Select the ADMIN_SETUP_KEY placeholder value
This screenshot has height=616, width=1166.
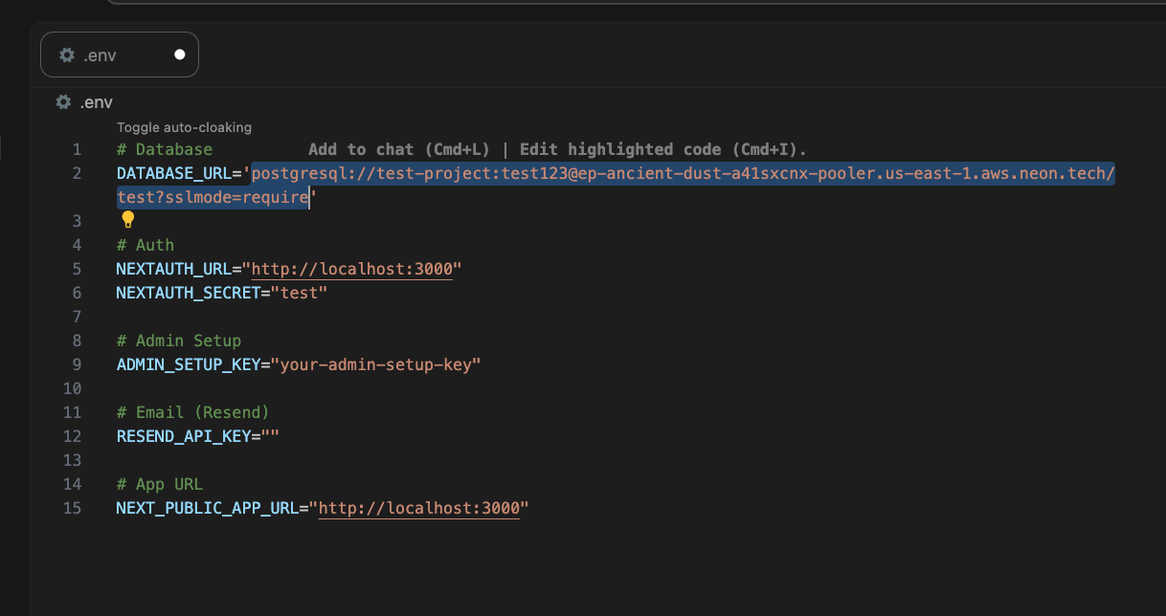coord(378,364)
